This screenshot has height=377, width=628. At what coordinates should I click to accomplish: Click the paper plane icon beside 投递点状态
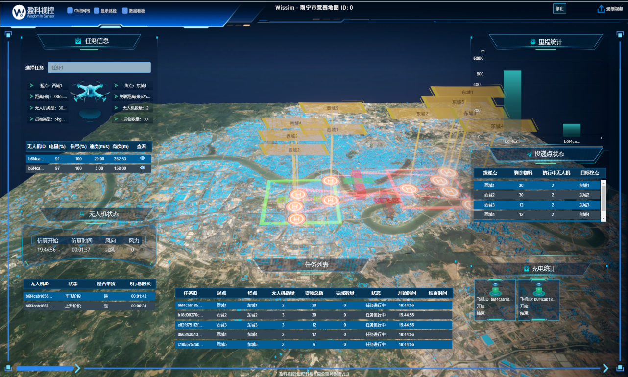(x=529, y=154)
